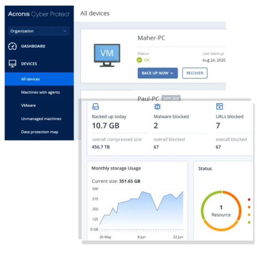
Task: Click the 10.7 GB backed up value
Action: pos(106,126)
